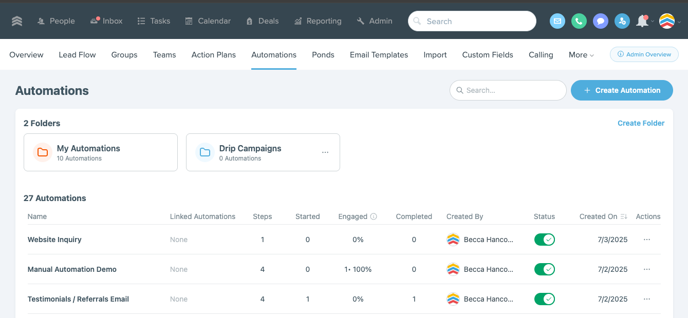
Task: Open the Reporting section
Action: click(318, 21)
